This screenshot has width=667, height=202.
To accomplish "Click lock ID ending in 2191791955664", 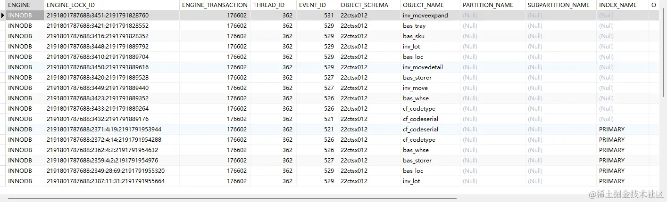I will pos(112,181).
